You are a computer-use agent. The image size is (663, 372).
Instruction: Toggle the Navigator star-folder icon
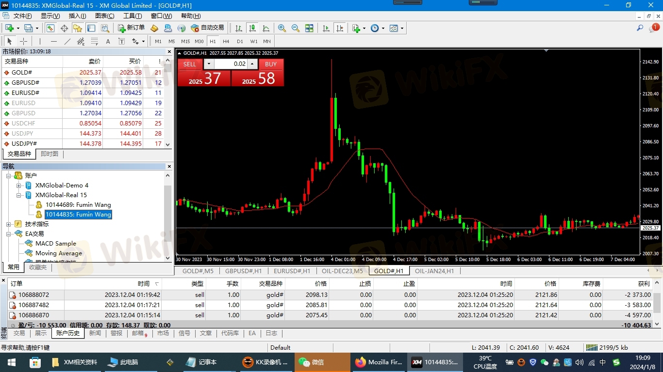(x=78, y=28)
